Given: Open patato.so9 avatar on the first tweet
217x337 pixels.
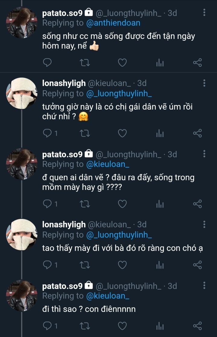Looking at the screenshot, I should point(22,22).
